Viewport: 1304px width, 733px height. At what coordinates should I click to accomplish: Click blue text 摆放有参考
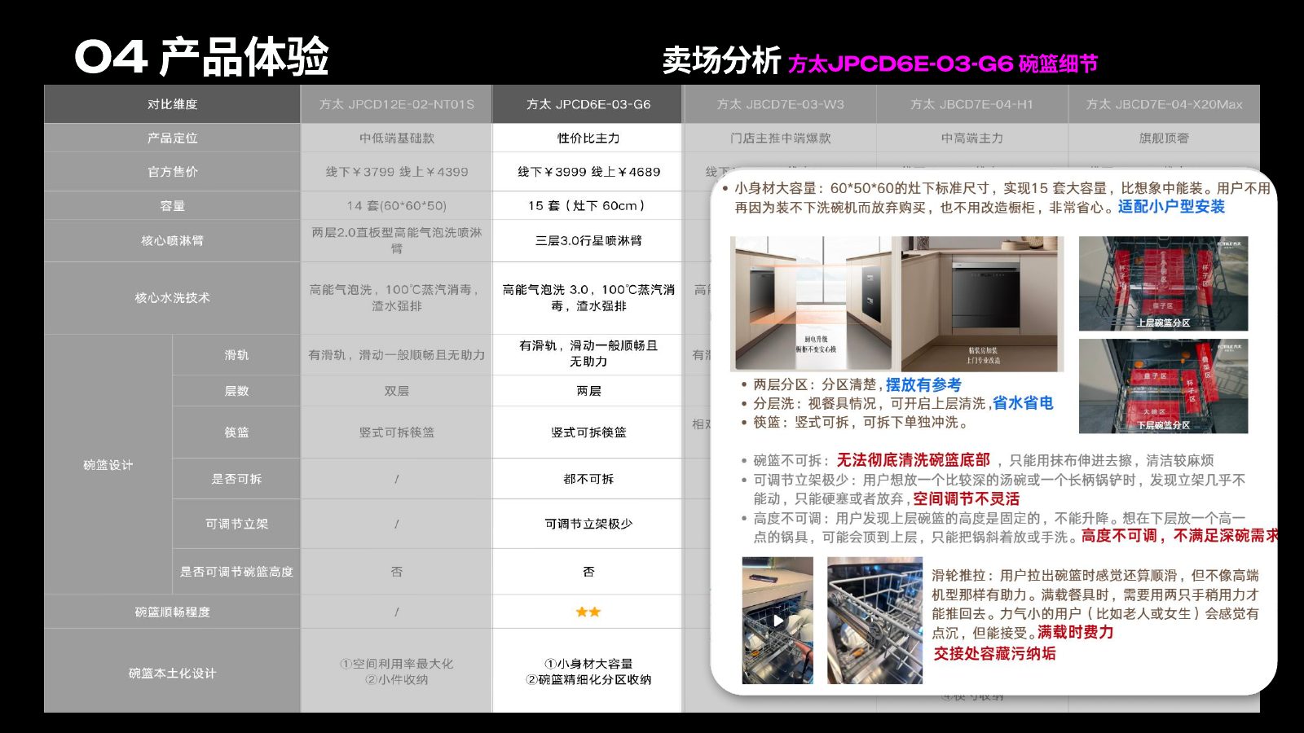923,384
